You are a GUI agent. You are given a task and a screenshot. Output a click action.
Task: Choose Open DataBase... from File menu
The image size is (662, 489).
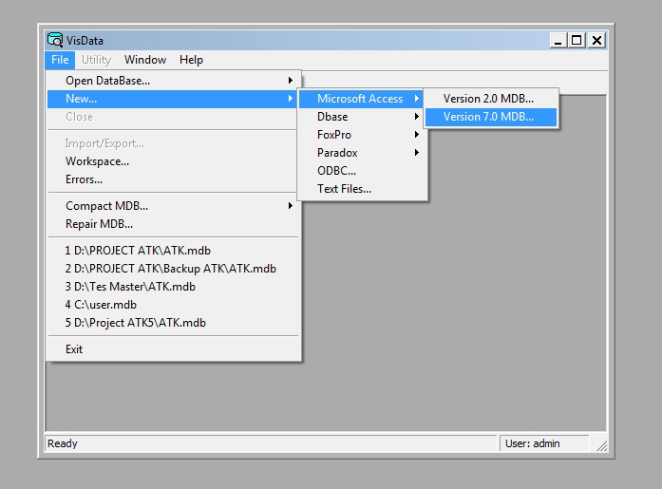click(174, 81)
